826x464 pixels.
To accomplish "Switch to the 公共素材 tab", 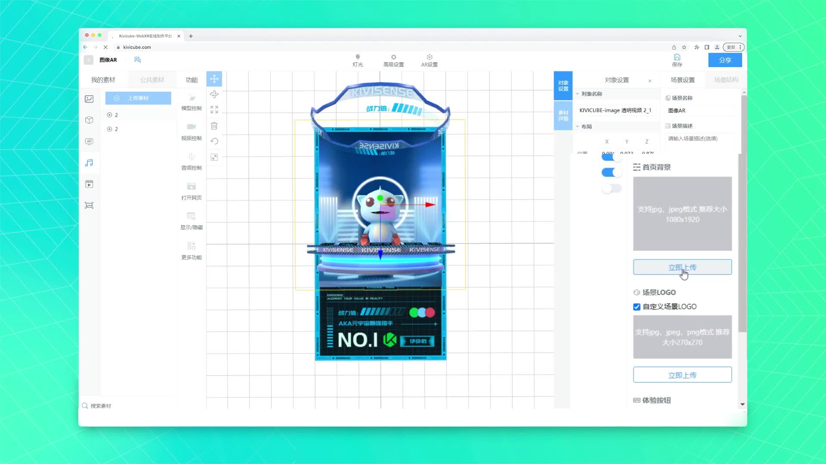I will pos(152,80).
